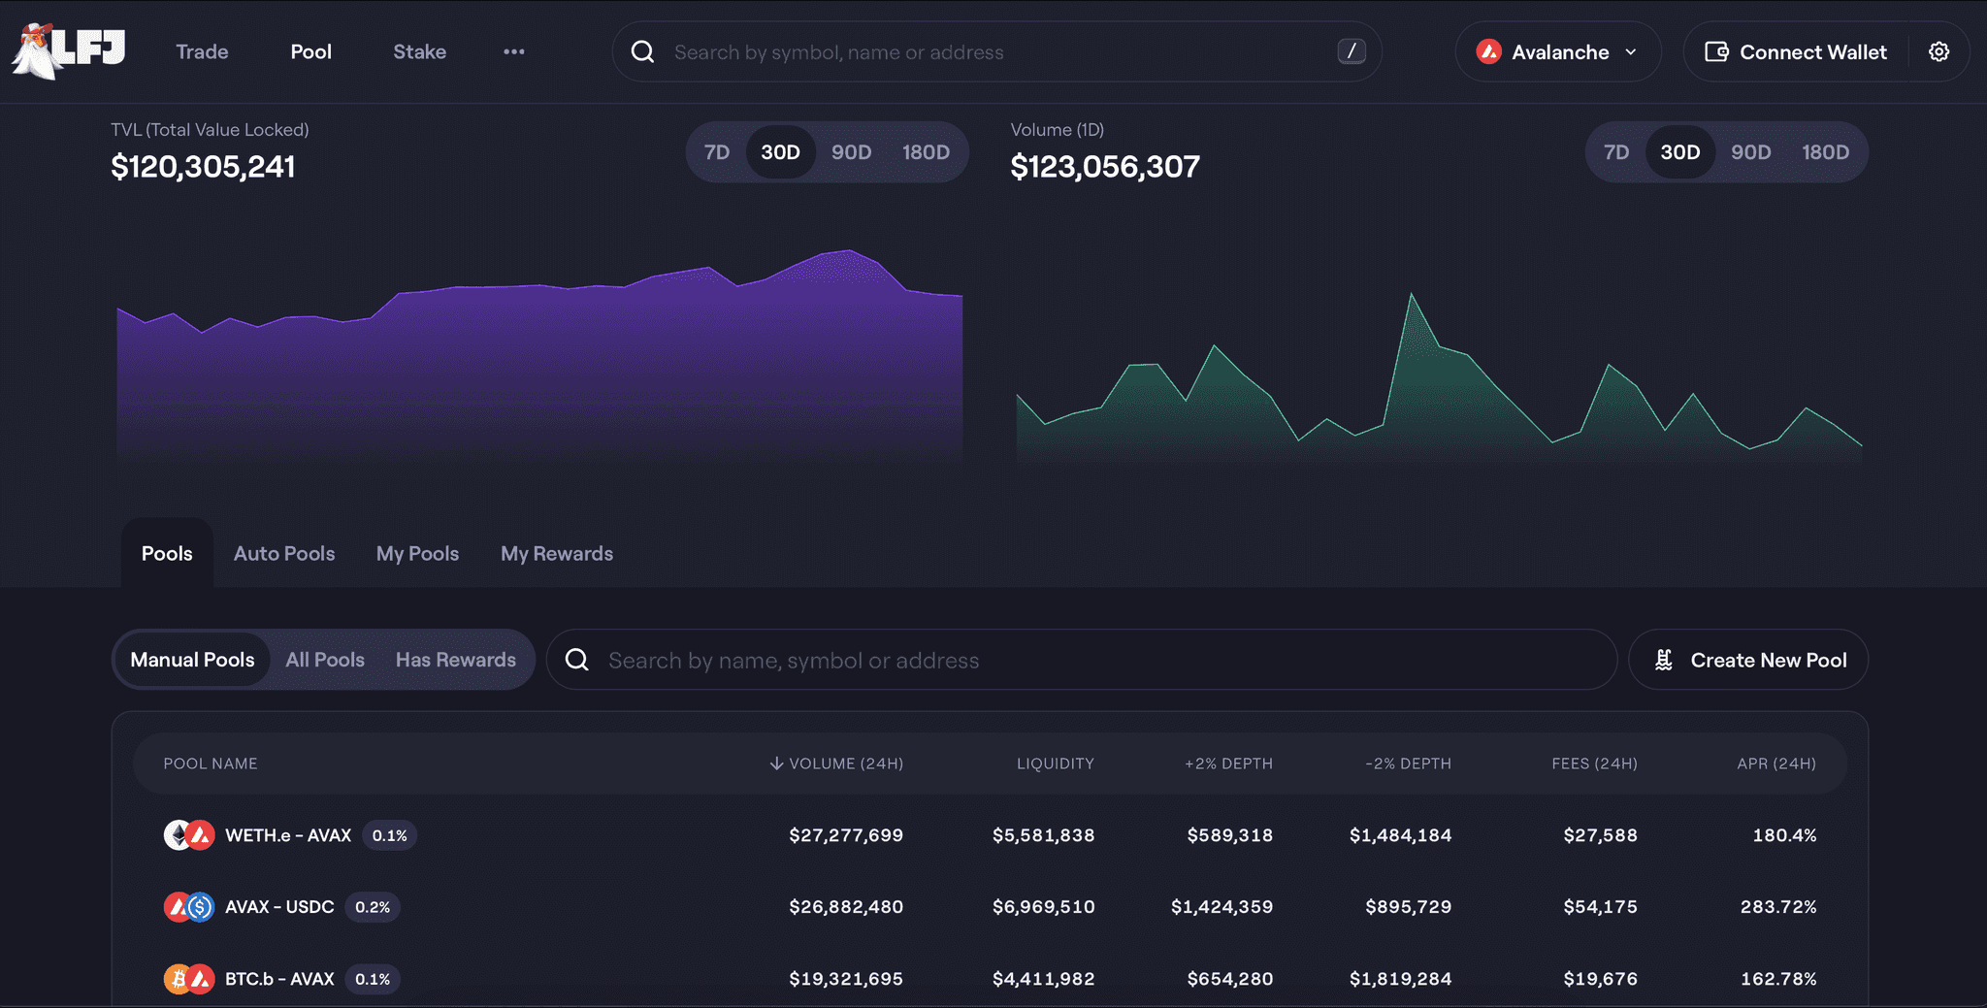Switch pool filter to All Pools
The width and height of the screenshot is (1987, 1008).
tap(325, 660)
